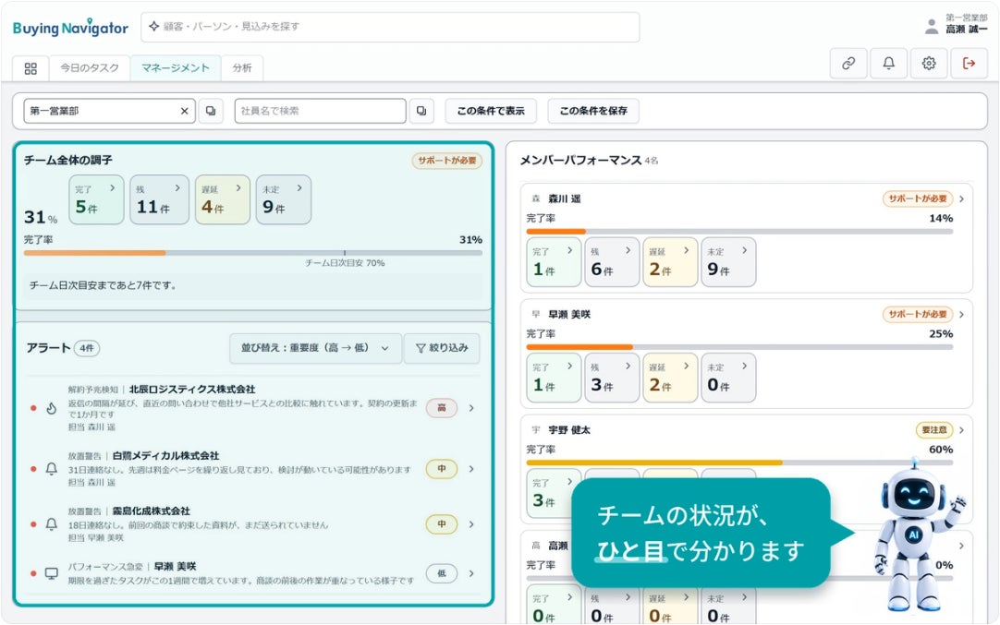Click copy icon next to employee search field
Screen dimensions: 1000x625
pyautogui.click(x=421, y=111)
